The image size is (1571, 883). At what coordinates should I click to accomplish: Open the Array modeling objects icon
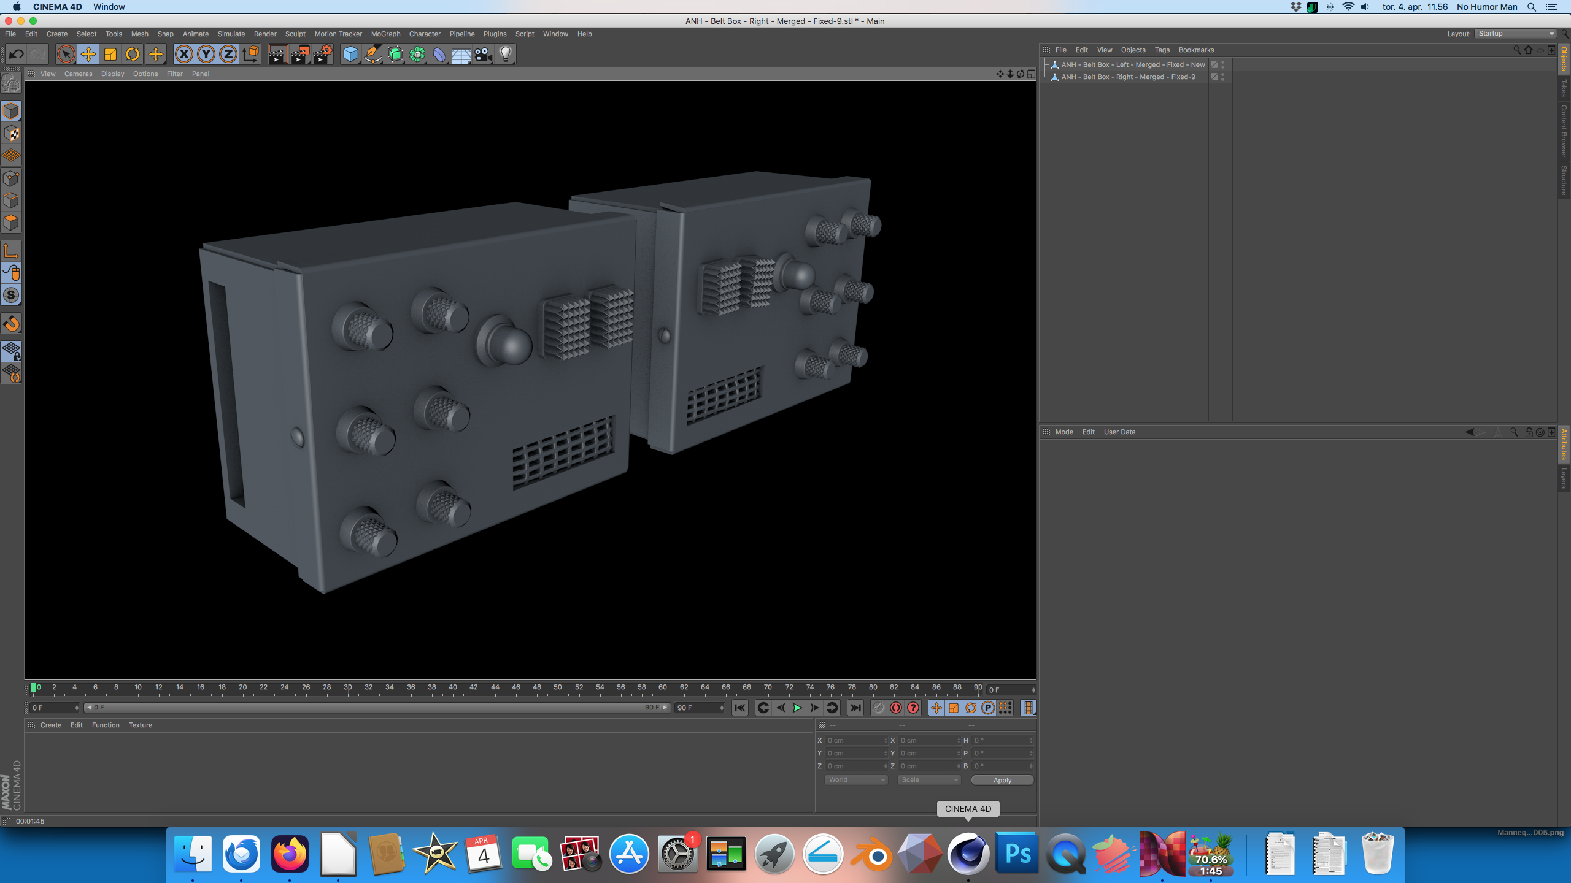point(417,54)
